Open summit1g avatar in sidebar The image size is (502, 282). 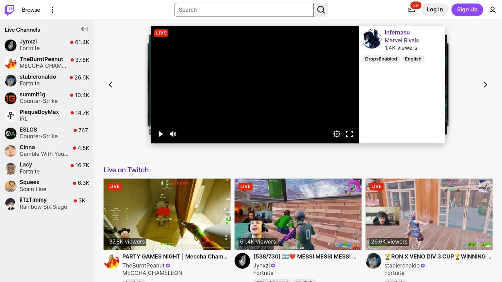10,98
